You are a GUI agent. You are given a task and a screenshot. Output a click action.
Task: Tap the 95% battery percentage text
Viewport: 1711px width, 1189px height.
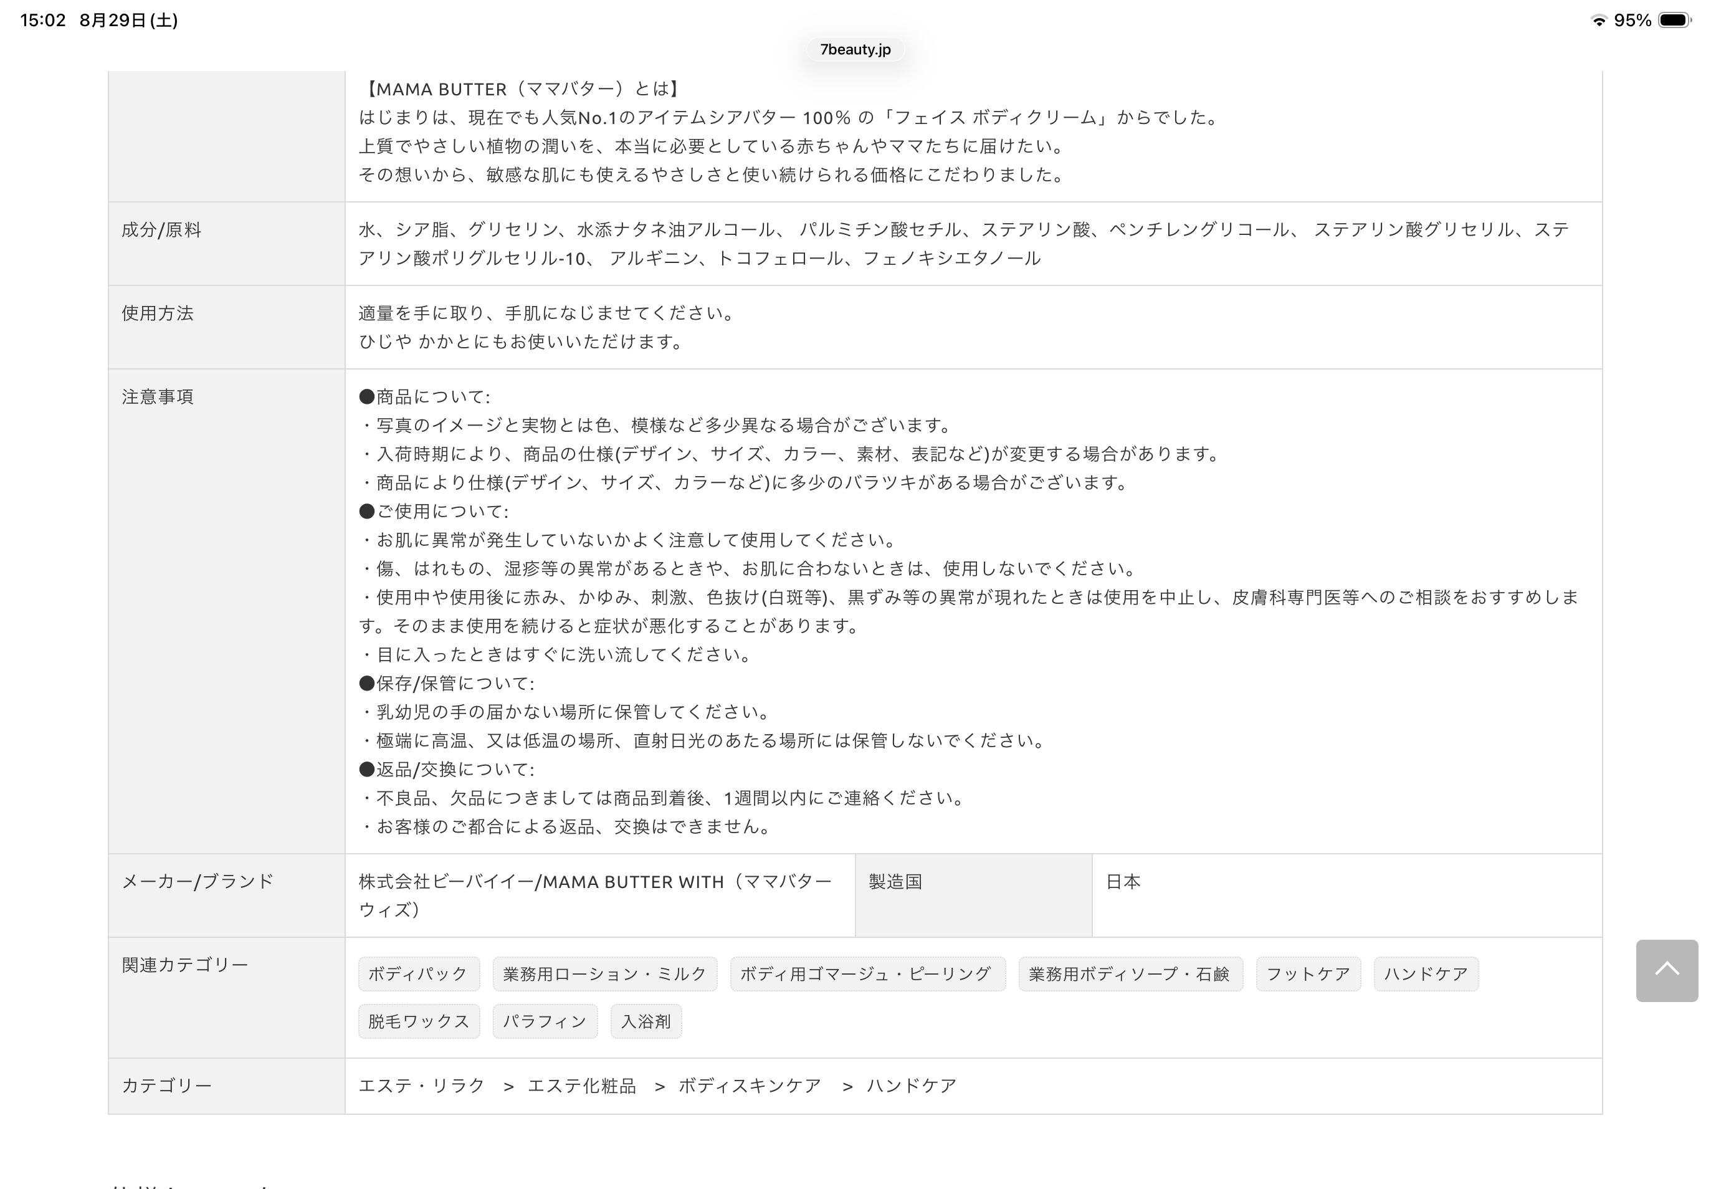coord(1632,20)
